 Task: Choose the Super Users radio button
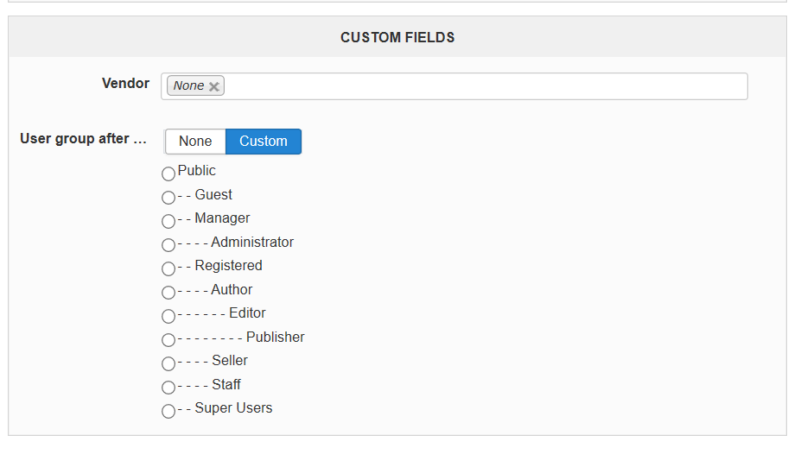tap(168, 411)
